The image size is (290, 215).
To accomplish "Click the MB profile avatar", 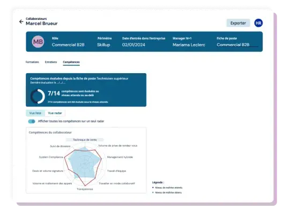I will click(x=38, y=42).
